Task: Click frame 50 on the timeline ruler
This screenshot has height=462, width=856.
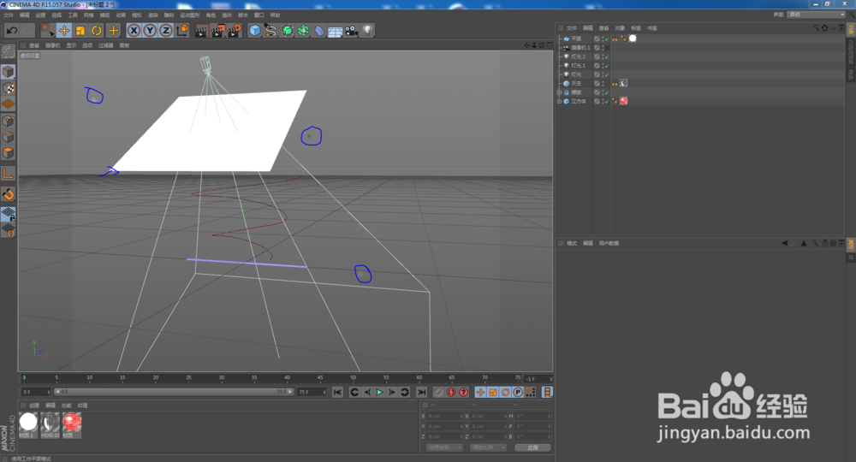Action: point(354,378)
